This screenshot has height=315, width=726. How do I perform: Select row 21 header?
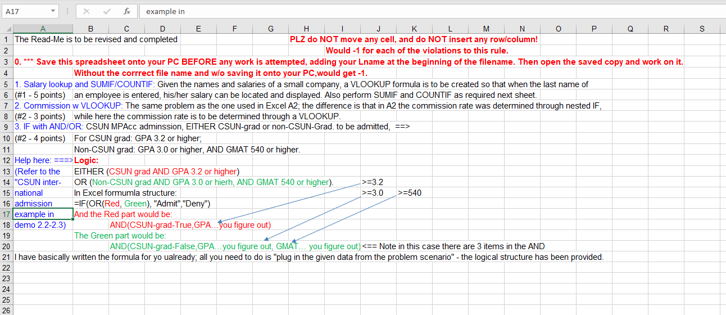(x=6, y=257)
